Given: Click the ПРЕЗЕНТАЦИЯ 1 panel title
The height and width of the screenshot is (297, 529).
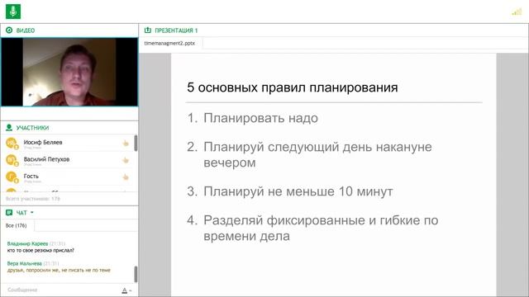Looking at the screenshot, I should pyautogui.click(x=176, y=31).
